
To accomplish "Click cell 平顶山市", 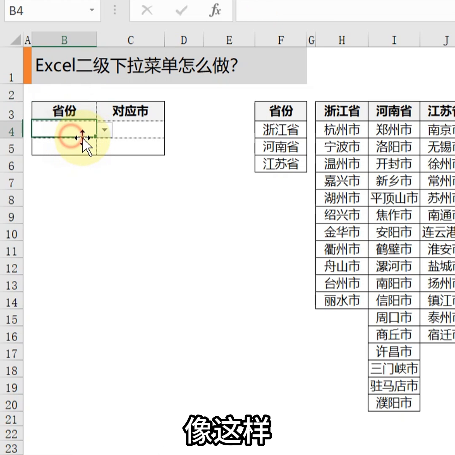I will [394, 198].
